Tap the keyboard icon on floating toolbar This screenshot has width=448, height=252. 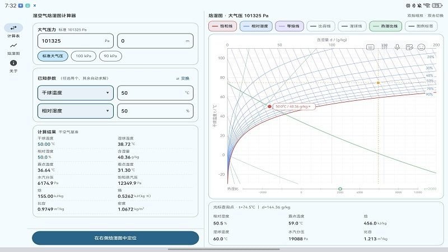click(370, 47)
